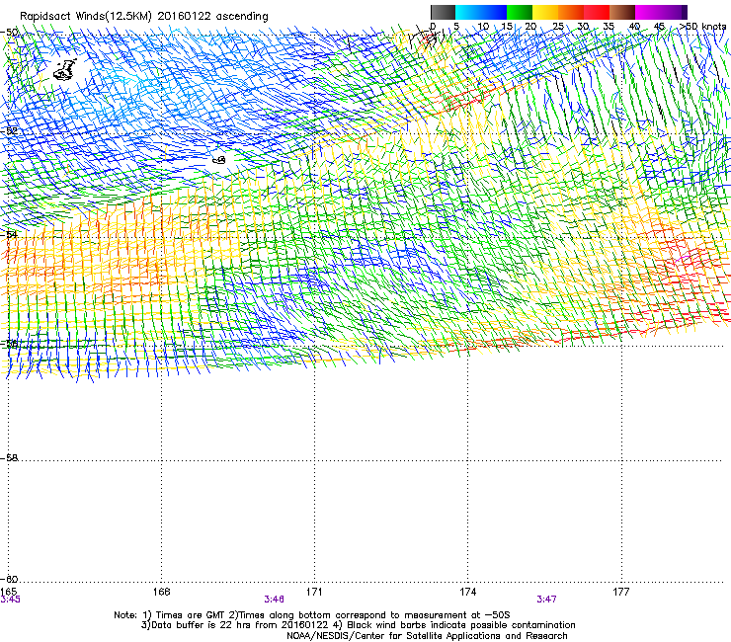
Task: Click the '-58' latitude label
Action: point(9,458)
